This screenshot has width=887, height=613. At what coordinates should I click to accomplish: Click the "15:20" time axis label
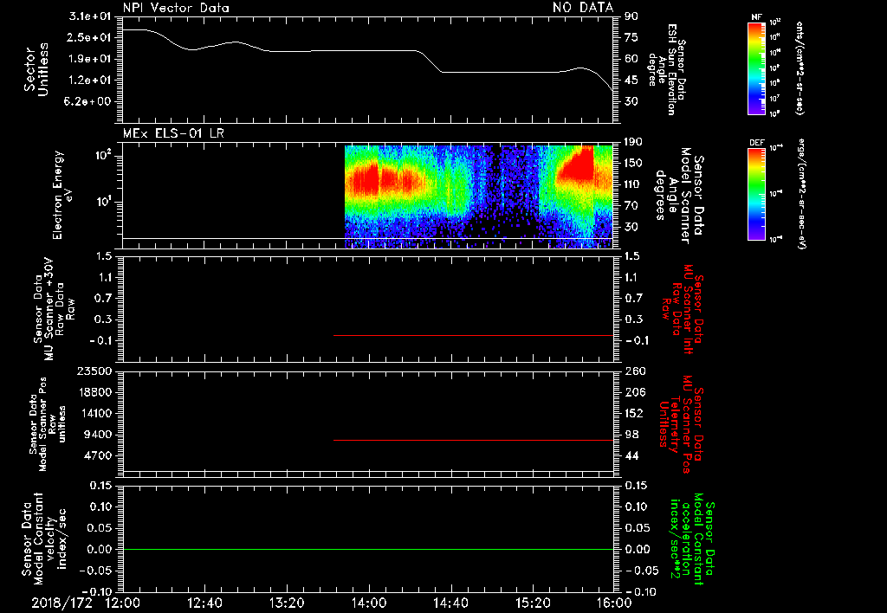point(533,603)
